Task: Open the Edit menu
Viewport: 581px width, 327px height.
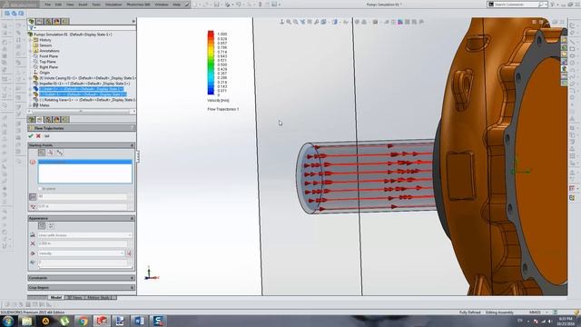Action: 58,5
